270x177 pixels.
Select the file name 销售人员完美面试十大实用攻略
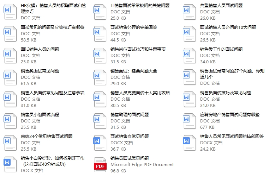click(x=140, y=93)
